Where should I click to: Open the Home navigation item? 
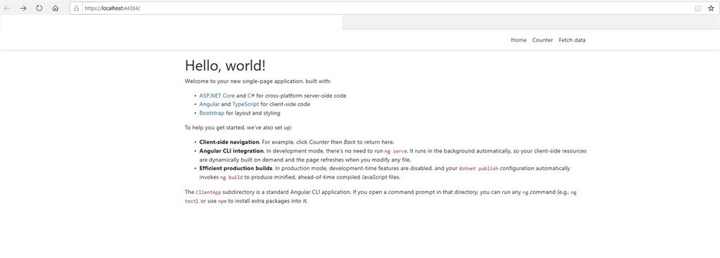pos(518,40)
